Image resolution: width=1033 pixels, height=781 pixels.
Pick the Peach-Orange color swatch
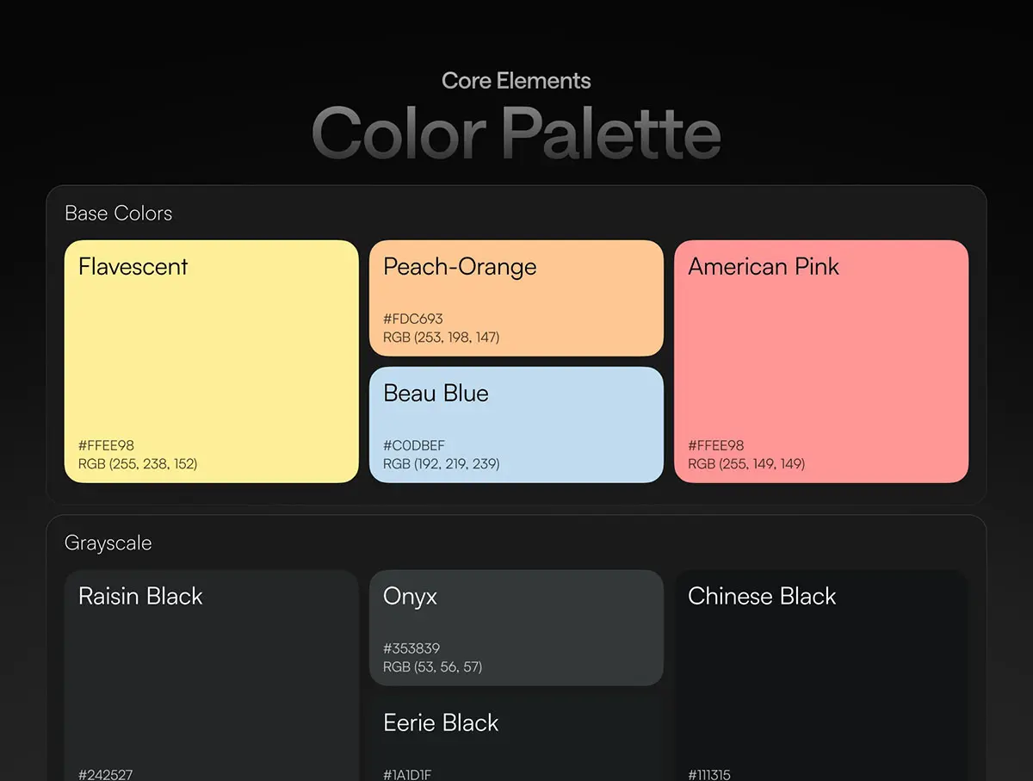(516, 297)
